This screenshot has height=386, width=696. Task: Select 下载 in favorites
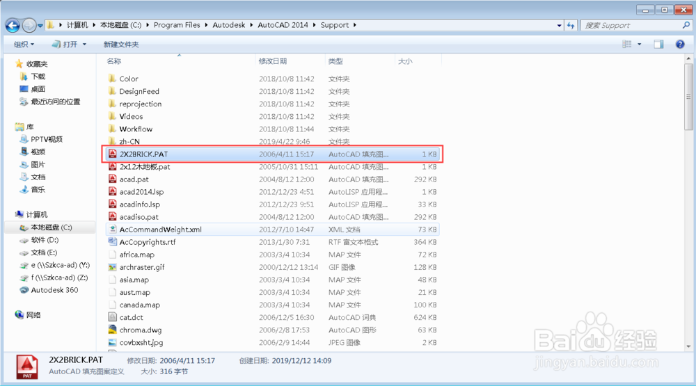coord(38,77)
